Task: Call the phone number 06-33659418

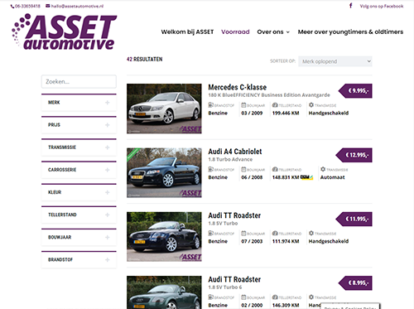Action: pyautogui.click(x=27, y=6)
